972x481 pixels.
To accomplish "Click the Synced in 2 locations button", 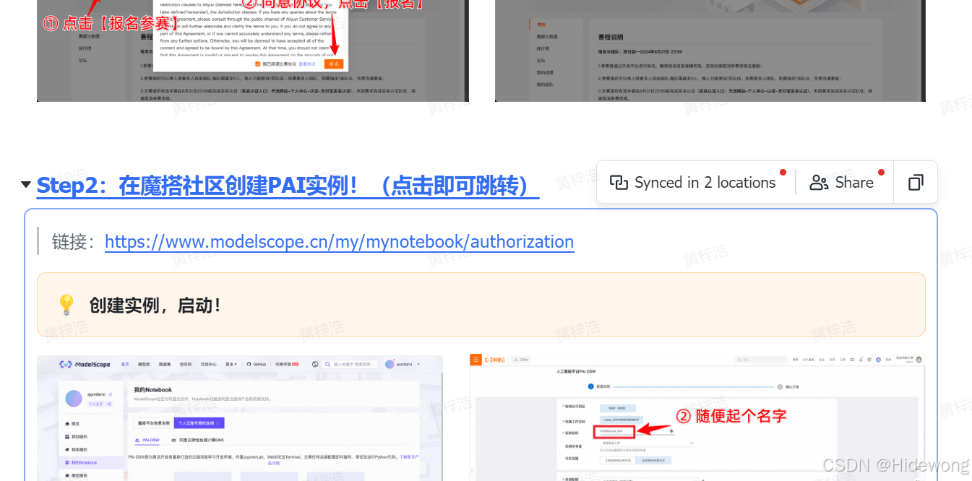I will (x=693, y=183).
